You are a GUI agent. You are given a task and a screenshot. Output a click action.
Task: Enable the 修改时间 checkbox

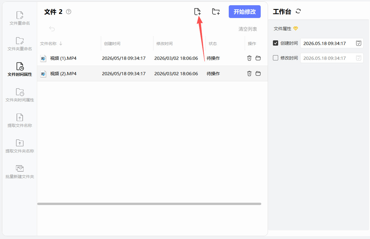click(x=276, y=58)
